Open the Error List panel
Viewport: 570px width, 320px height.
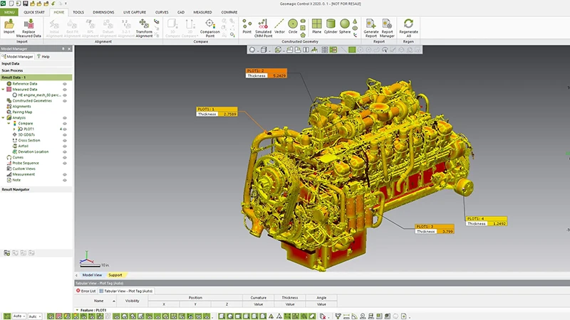88,291
